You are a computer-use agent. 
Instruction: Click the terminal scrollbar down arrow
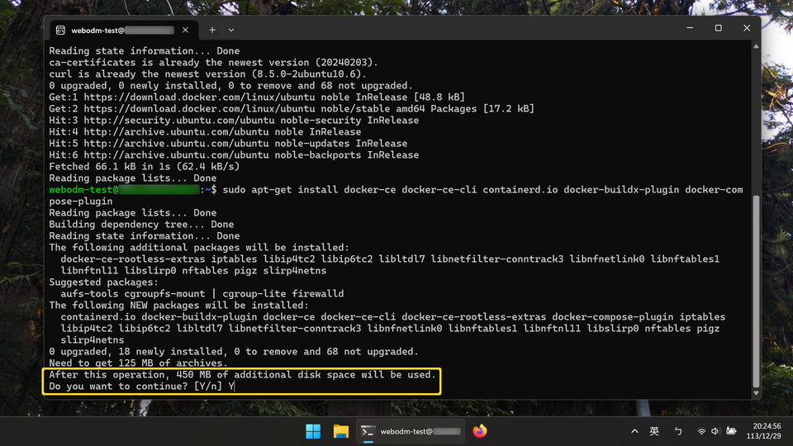756,393
